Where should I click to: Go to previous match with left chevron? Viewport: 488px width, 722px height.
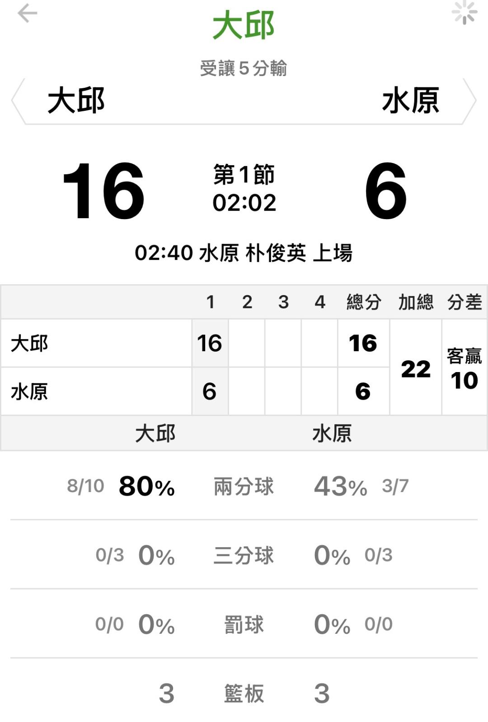[x=17, y=100]
